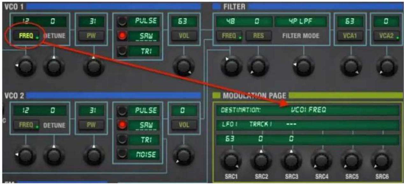The width and height of the screenshot is (404, 184).
Task: Click the LFO1 source in modulation page
Action: point(230,125)
